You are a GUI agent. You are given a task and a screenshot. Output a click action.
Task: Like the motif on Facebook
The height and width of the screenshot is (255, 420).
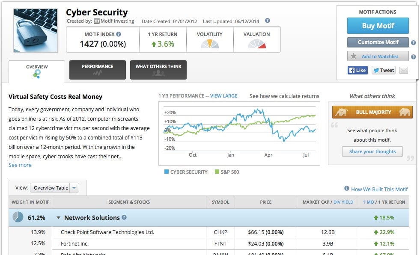tap(357, 70)
